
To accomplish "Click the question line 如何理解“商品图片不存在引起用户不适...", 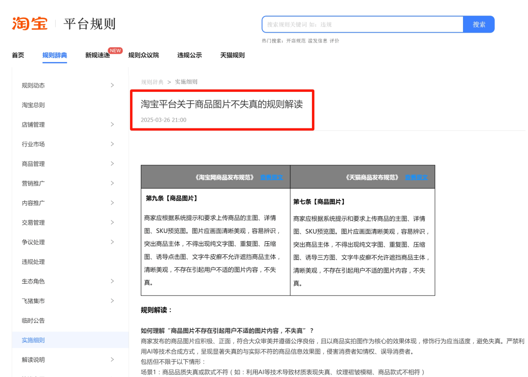I will coord(227,331).
